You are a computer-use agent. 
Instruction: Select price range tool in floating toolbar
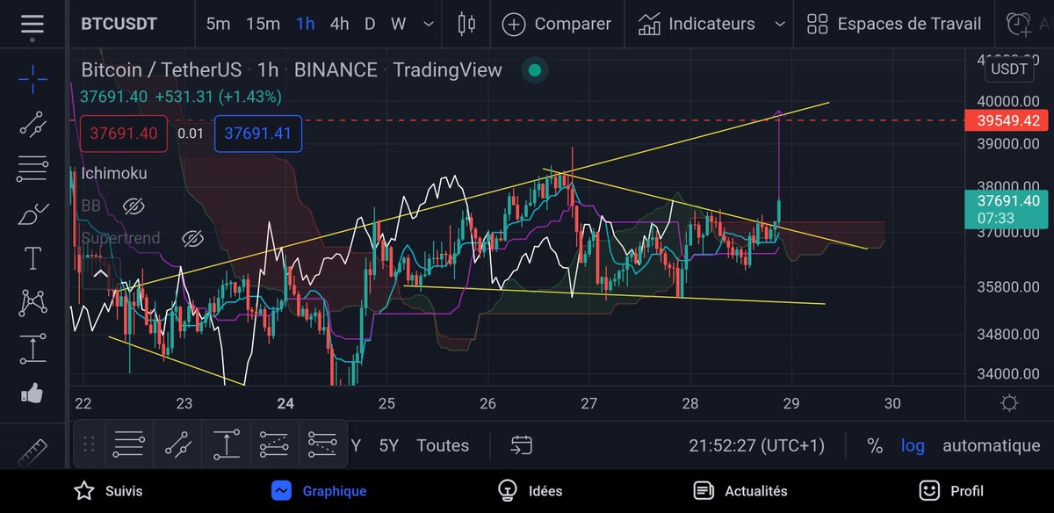tap(227, 444)
